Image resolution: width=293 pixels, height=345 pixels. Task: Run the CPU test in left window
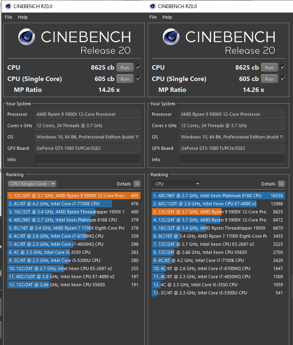pyautogui.click(x=125, y=68)
